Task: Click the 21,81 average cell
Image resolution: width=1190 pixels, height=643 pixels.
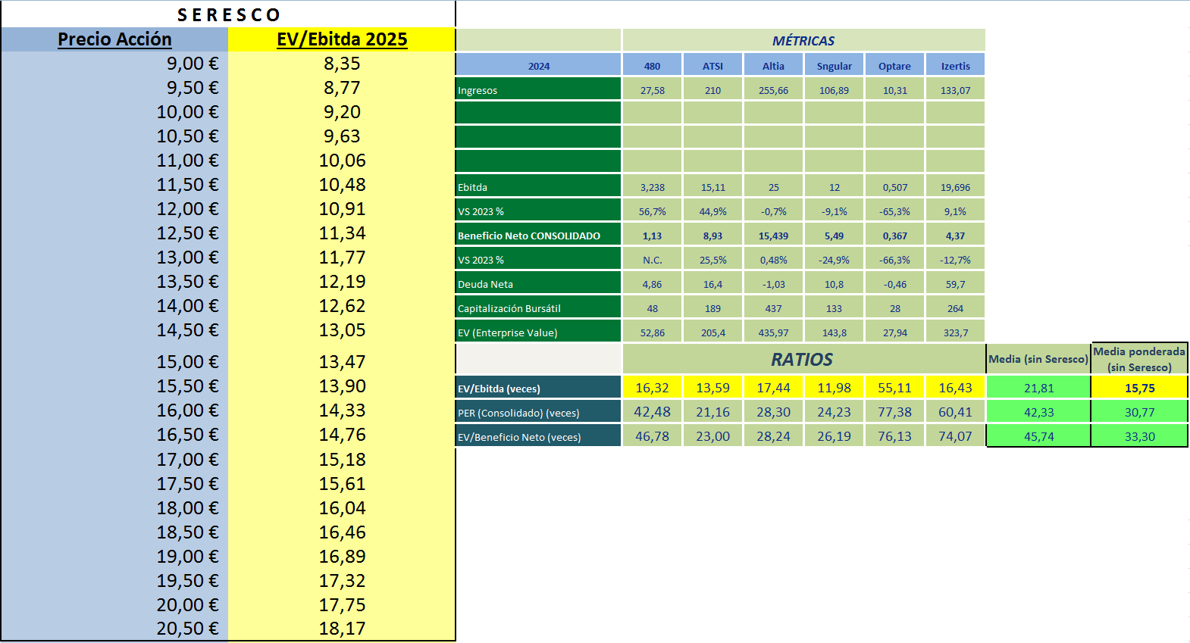Action: (1038, 388)
